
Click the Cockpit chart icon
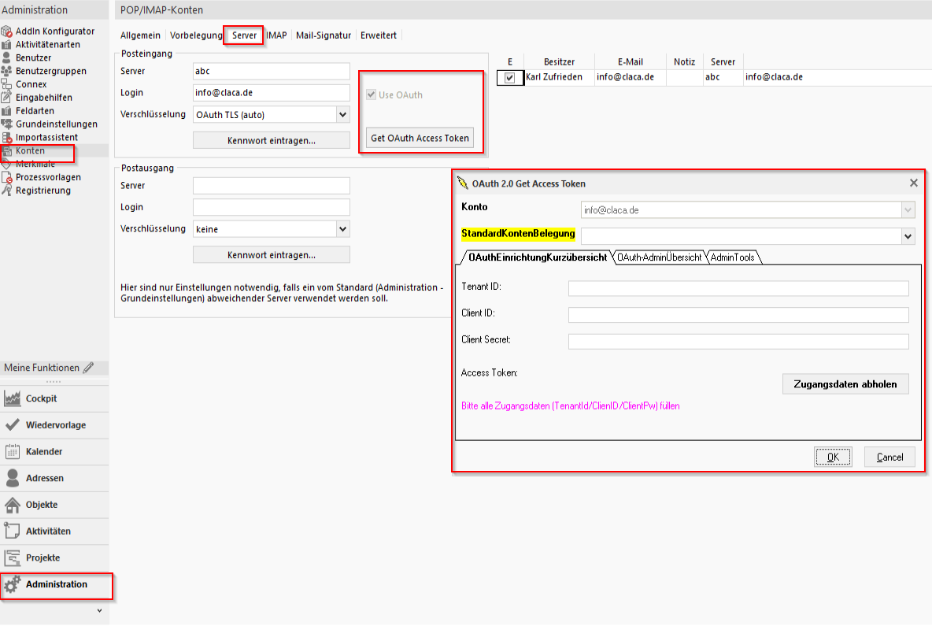click(12, 398)
